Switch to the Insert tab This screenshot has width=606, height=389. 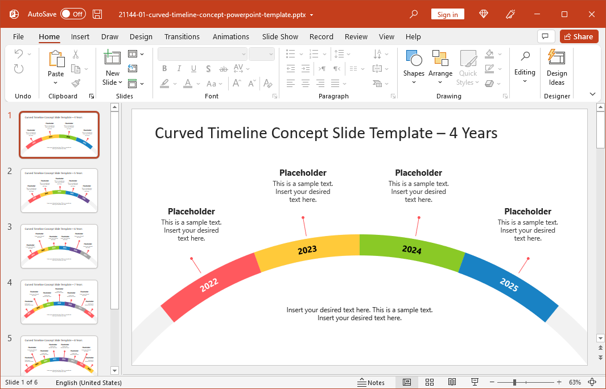[x=80, y=36]
